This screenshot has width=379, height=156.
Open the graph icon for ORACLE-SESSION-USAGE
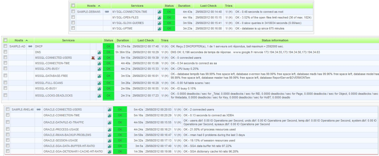click(x=110, y=141)
